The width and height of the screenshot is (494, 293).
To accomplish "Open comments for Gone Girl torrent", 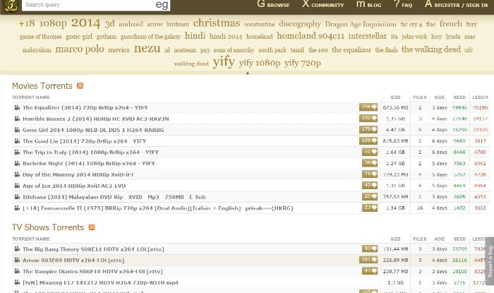I will click(x=368, y=129).
